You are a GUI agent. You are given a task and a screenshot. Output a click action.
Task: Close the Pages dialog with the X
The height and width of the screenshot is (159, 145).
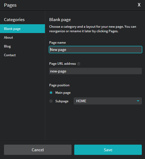coord(139,5)
